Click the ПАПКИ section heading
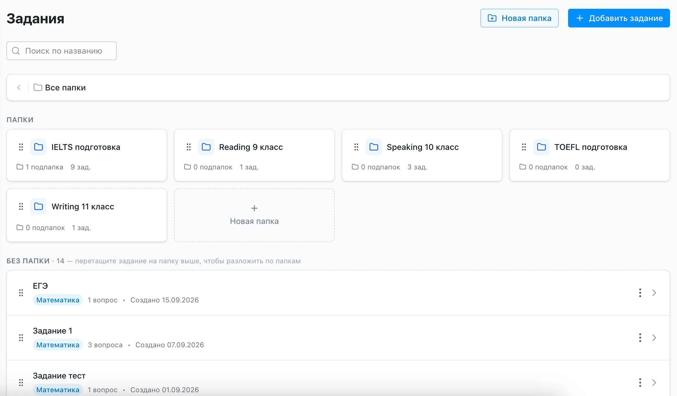677x396 pixels. (20, 120)
